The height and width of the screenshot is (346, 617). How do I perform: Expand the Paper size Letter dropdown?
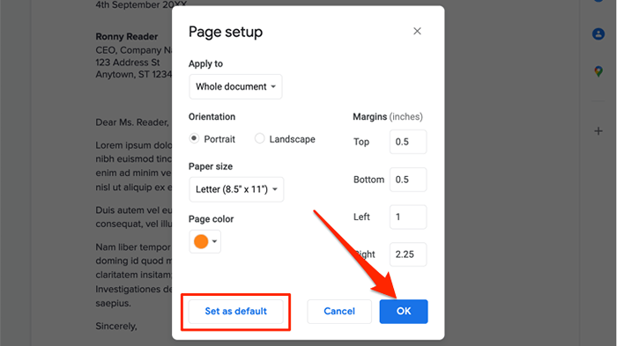point(236,189)
